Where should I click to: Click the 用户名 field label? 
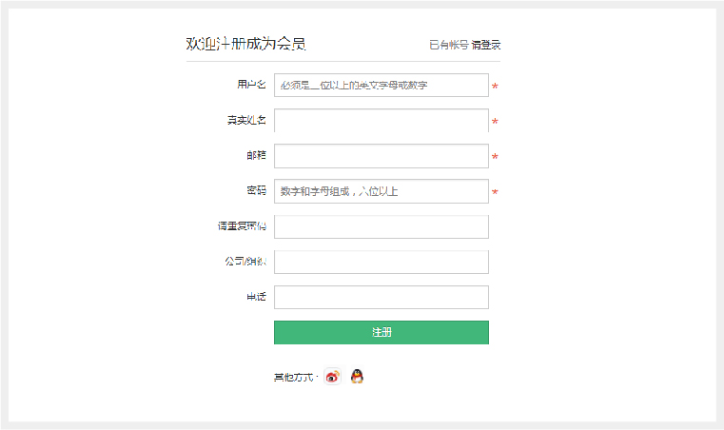click(x=252, y=85)
